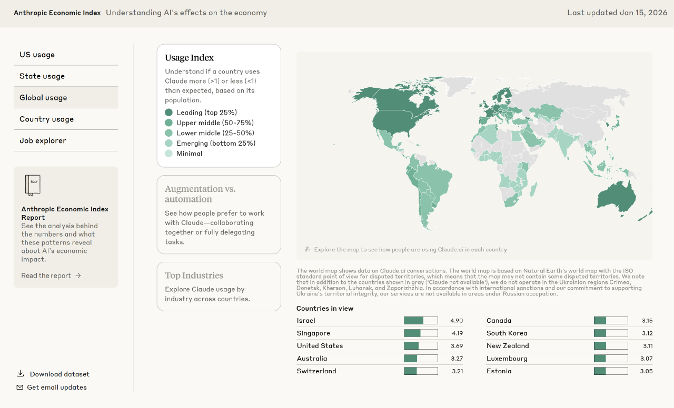Click the Israel usage bar
Image resolution: width=674 pixels, height=408 pixels.
tap(421, 321)
